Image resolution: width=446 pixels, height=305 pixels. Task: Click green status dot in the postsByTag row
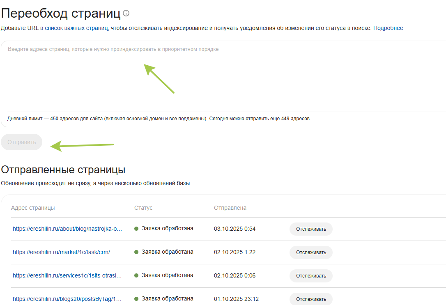pyautogui.click(x=136, y=299)
